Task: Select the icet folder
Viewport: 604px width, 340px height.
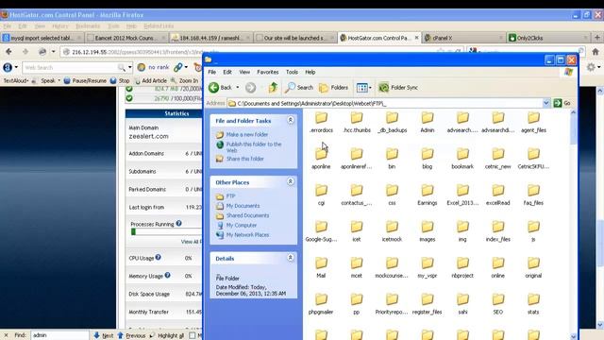Action: (x=357, y=231)
